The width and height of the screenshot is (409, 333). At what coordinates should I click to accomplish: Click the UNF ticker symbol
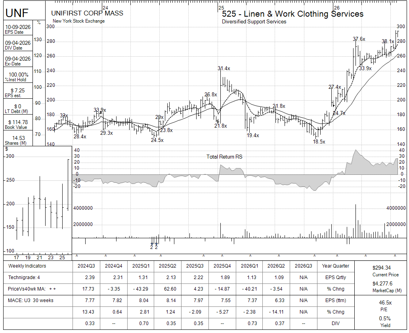[x=17, y=13]
